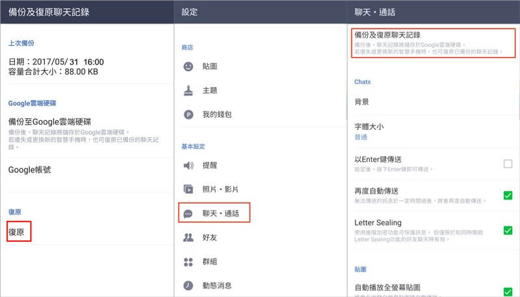Tap the friends people icon
Screen dimensions: 520x297
point(188,237)
